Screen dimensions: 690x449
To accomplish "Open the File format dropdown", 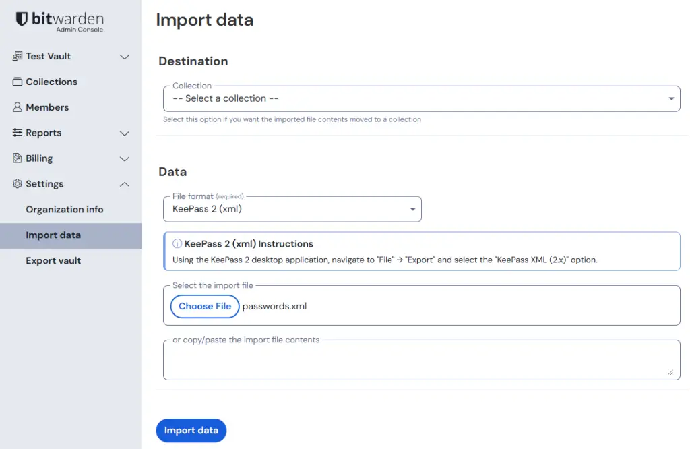I will point(292,209).
